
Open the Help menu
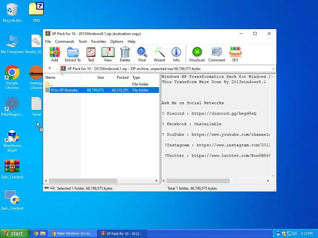tap(131, 41)
